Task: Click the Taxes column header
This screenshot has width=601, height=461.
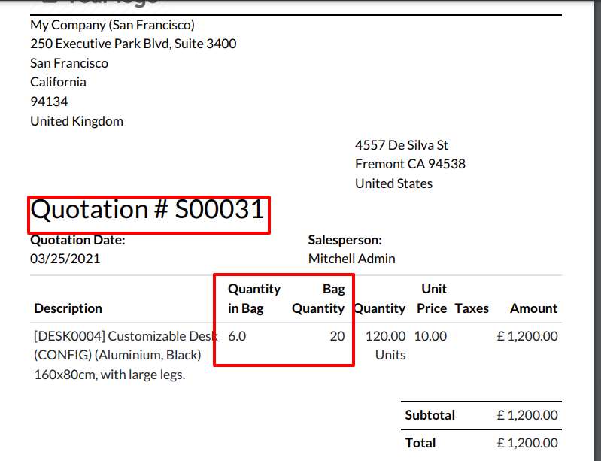Action: pos(472,308)
